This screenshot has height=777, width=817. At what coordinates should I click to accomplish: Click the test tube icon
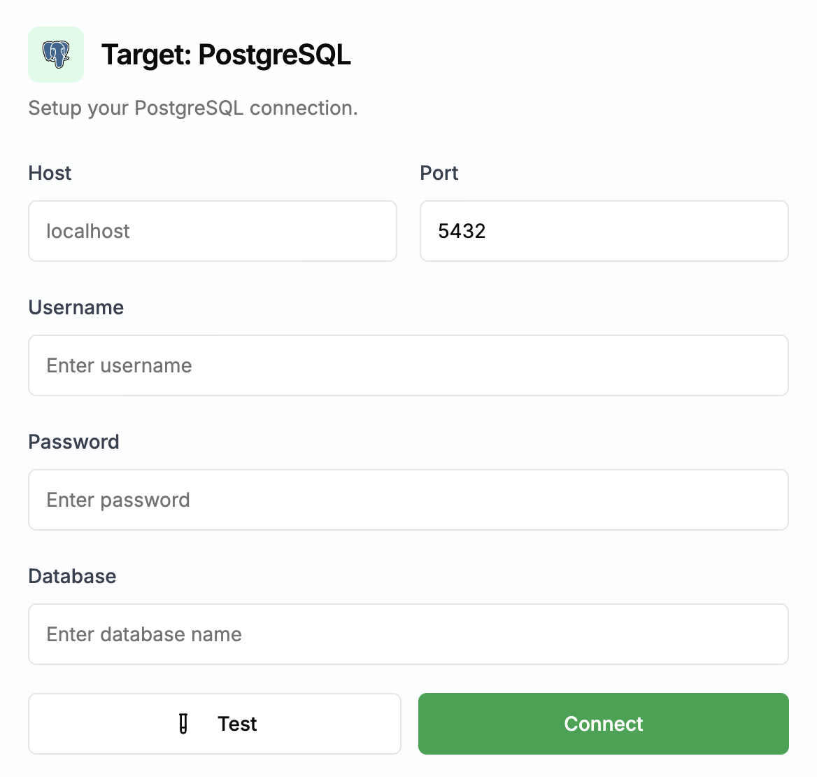[183, 723]
